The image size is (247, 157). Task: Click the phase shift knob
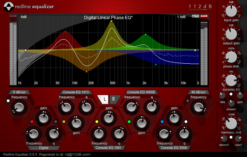(x=231, y=58)
